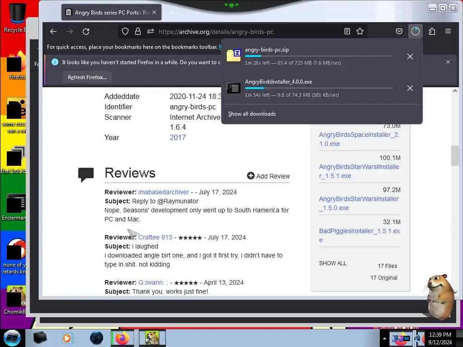
Task: Click the Firefox taskbar button
Action: (x=122, y=338)
